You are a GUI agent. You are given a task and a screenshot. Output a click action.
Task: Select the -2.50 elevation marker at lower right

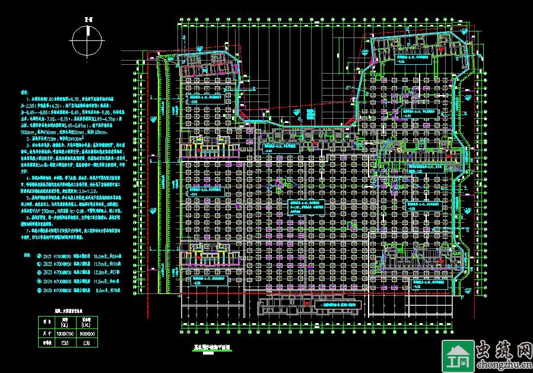467,289
